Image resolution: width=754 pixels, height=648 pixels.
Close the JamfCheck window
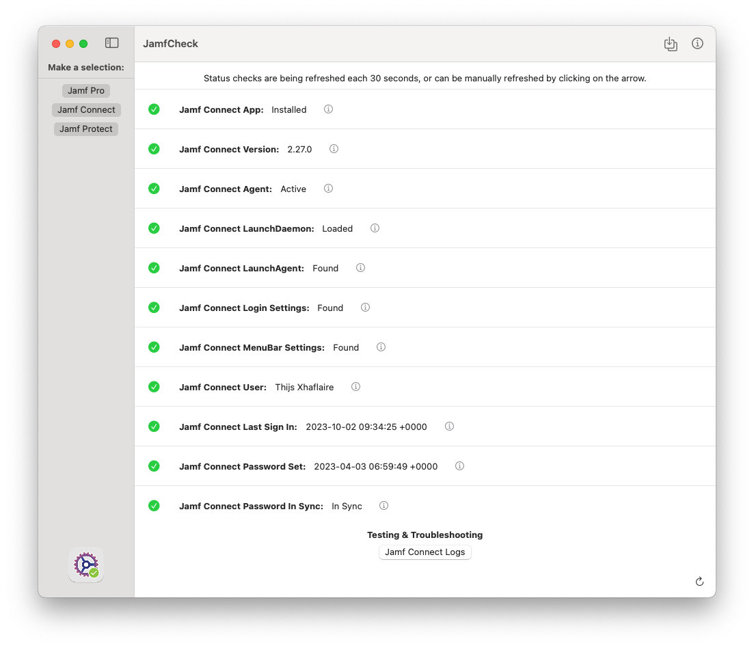pos(56,44)
